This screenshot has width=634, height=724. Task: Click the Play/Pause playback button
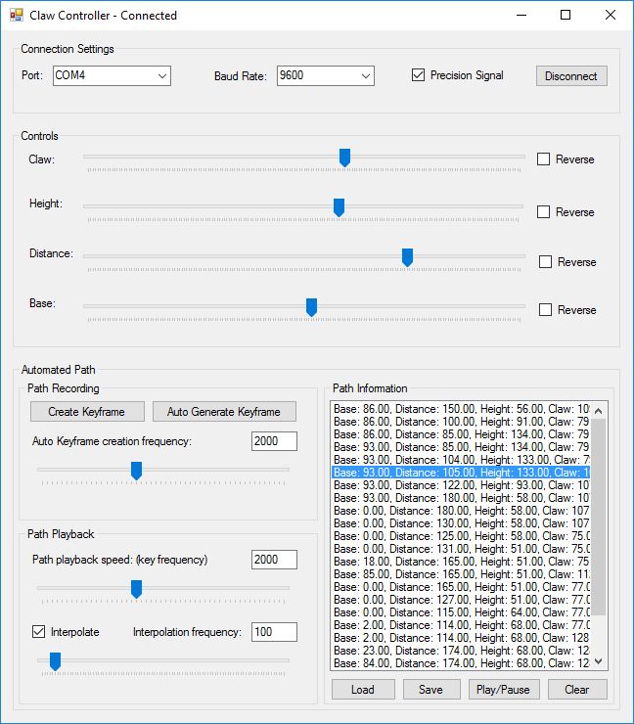coord(504,690)
